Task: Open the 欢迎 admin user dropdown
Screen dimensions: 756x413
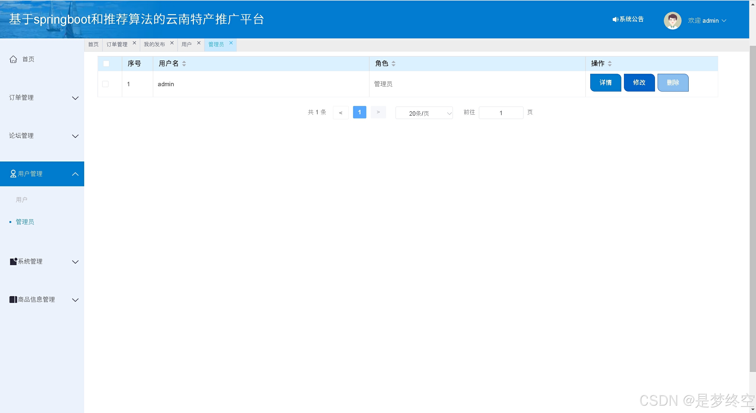Action: [x=707, y=21]
